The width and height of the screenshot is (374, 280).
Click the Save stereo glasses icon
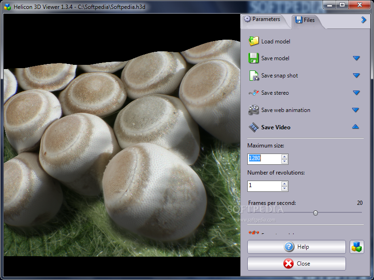[253, 92]
